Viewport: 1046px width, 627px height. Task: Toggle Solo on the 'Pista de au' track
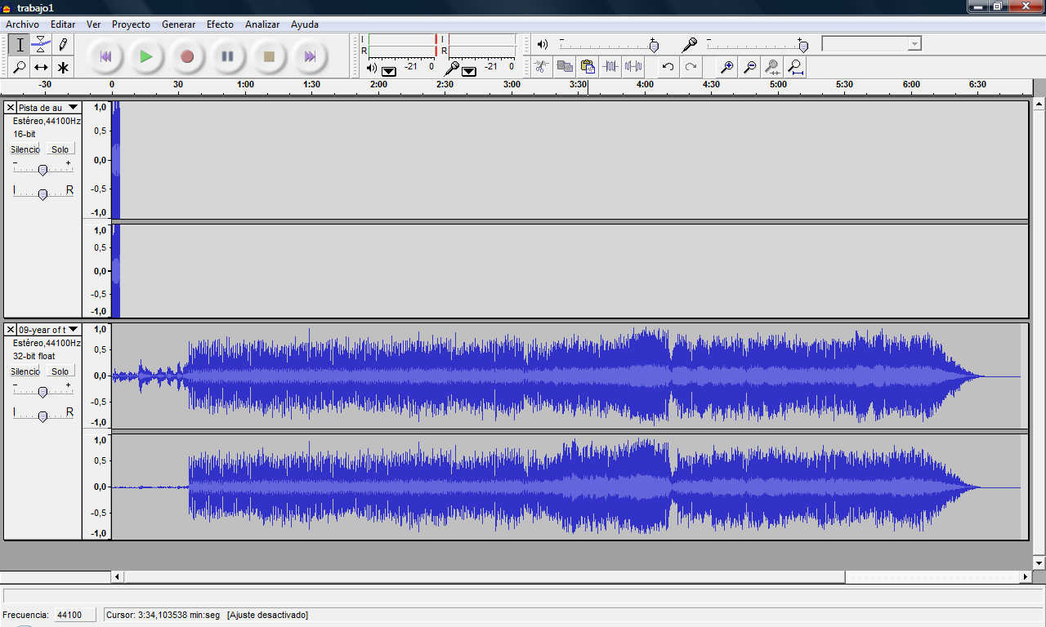pos(60,149)
